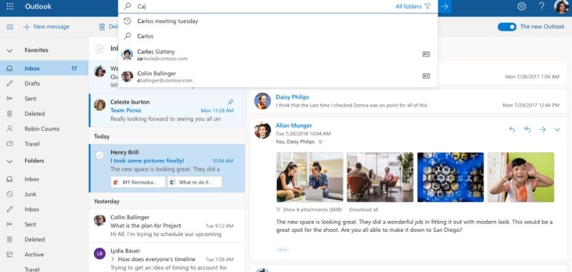Click Celeste burton avatar in message list
This screenshot has width=572, height=272.
point(99,105)
